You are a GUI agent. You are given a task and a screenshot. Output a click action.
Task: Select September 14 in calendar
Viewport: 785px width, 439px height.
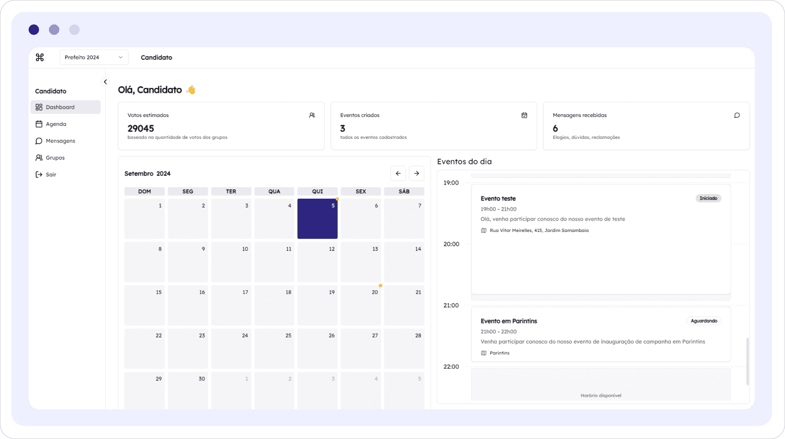click(x=404, y=262)
